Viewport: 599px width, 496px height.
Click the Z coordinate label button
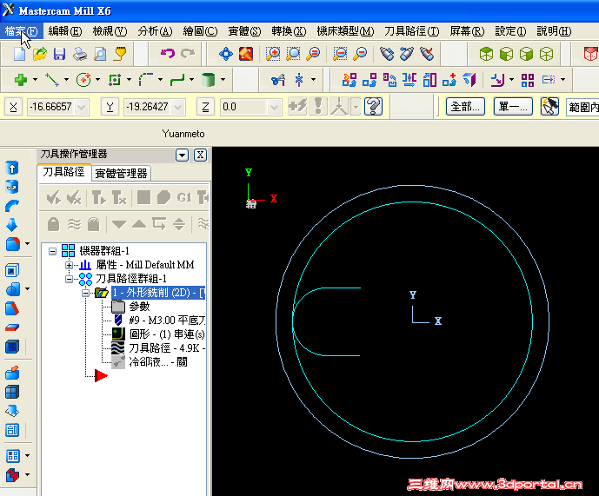tap(205, 107)
